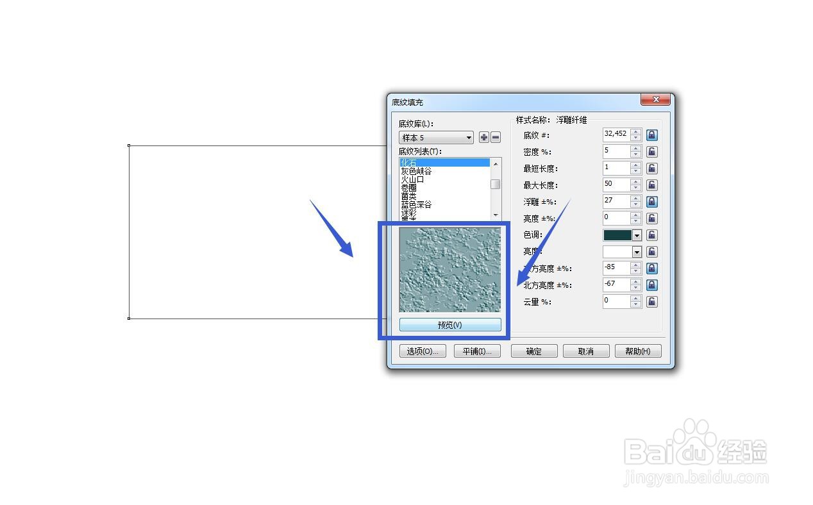The height and width of the screenshot is (505, 813).
Task: Close the 底纹填充 dialog
Action: pos(656,100)
